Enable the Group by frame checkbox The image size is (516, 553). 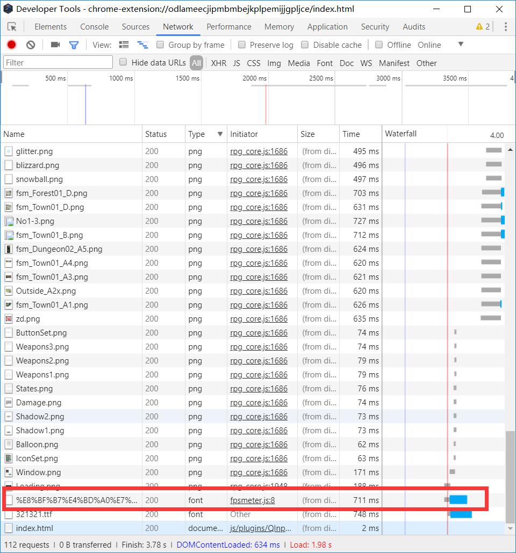pos(160,45)
